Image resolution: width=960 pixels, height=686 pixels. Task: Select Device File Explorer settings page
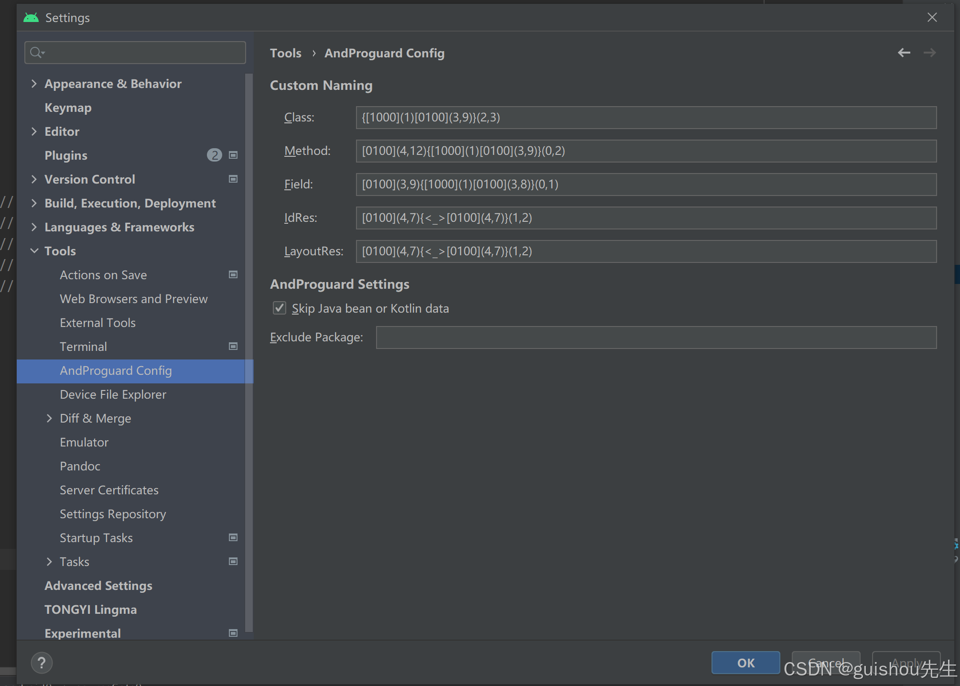coord(113,394)
